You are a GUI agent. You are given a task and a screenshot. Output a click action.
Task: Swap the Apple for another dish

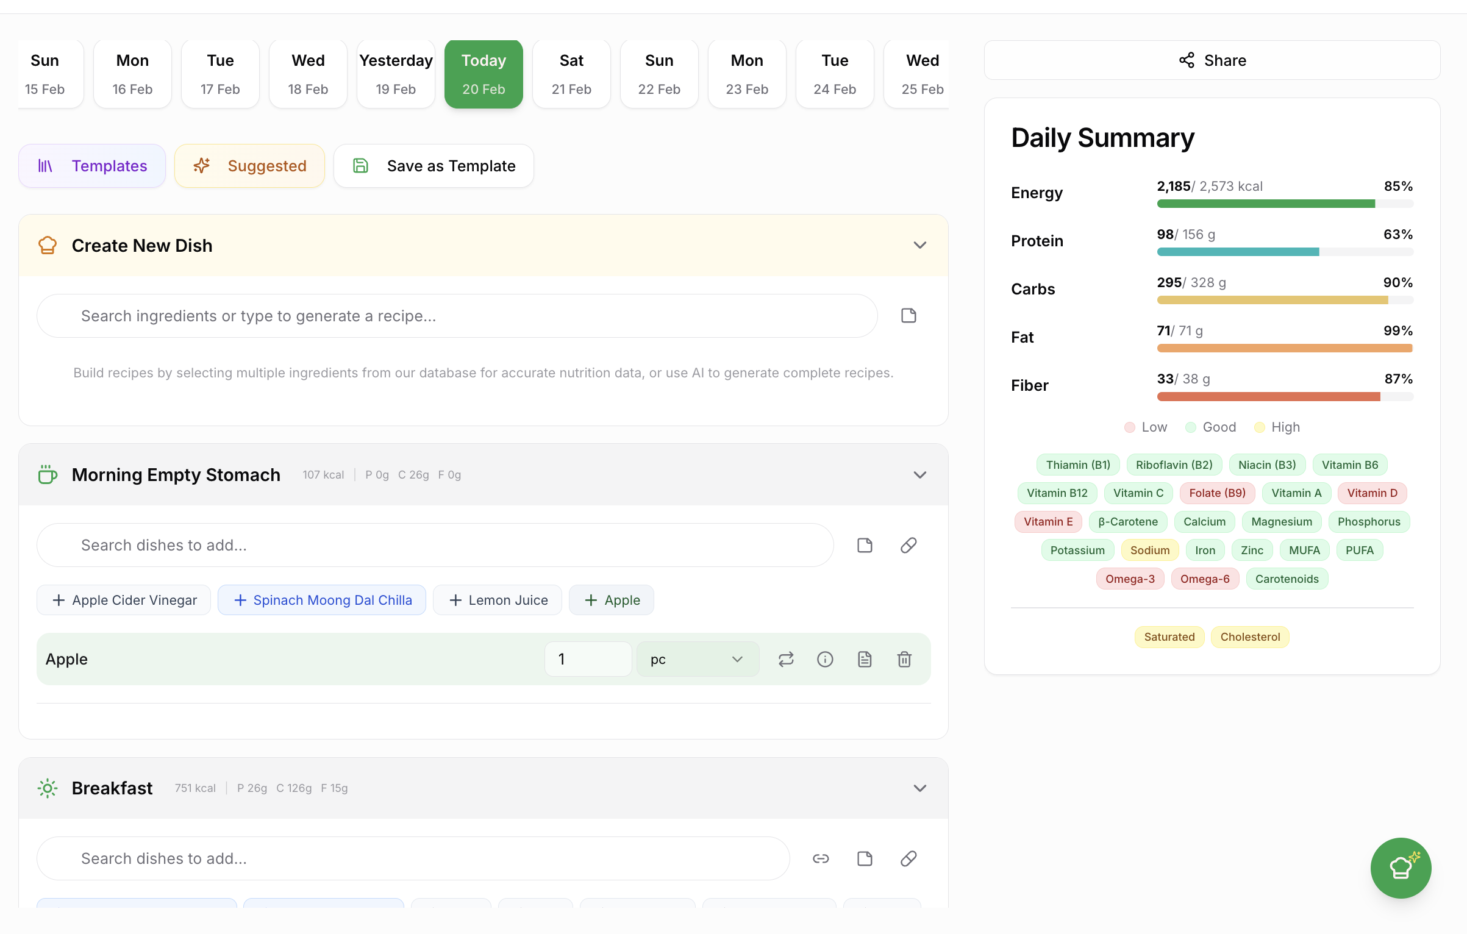coord(786,659)
